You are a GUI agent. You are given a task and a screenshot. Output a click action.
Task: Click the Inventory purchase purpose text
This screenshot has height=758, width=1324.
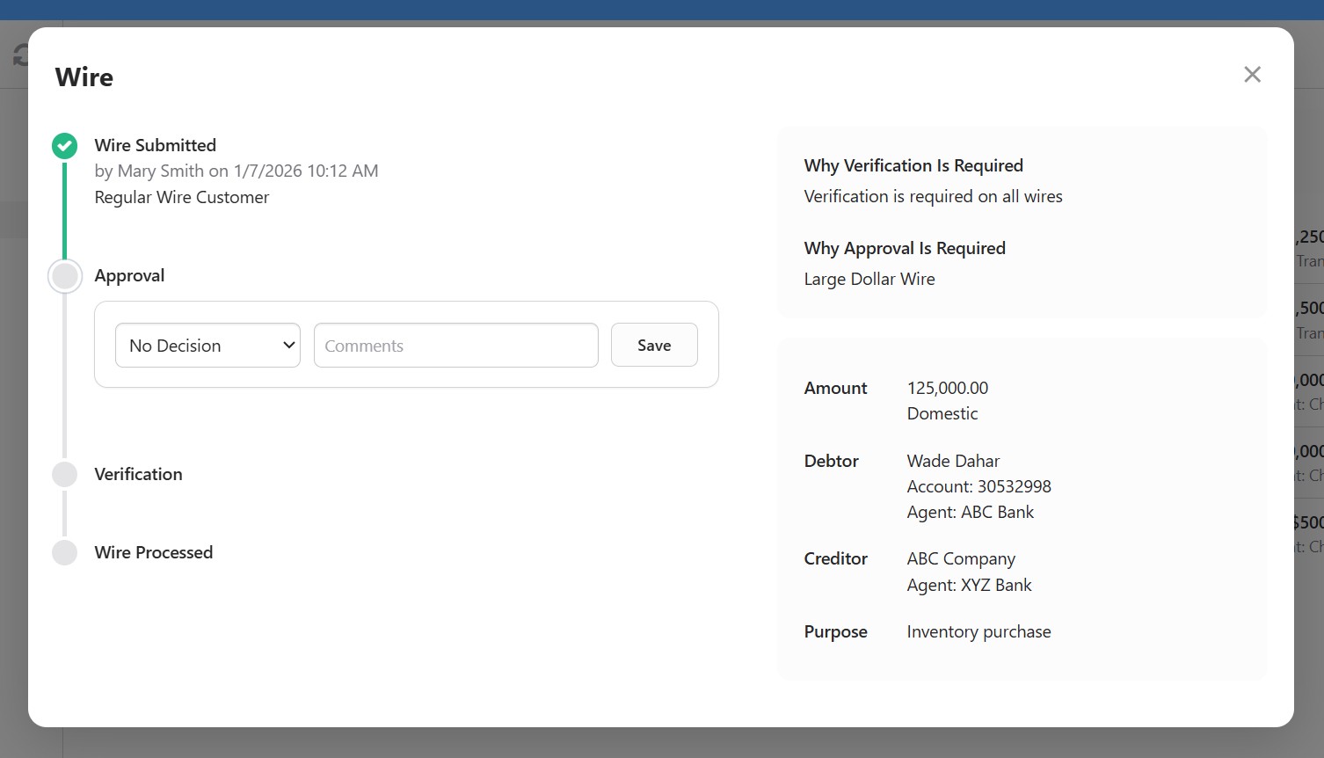pos(978,631)
